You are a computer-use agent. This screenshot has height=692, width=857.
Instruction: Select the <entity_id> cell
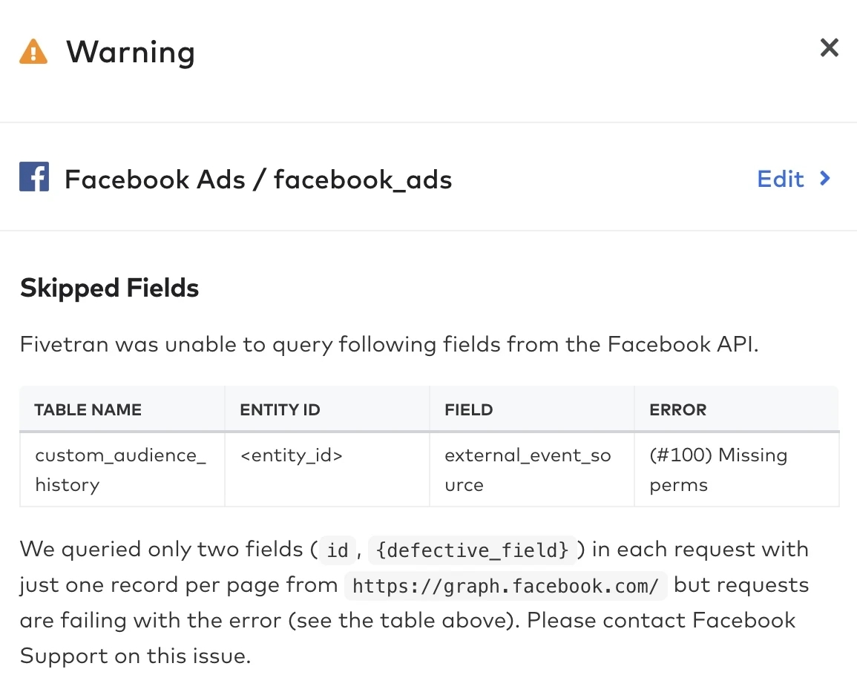(x=292, y=455)
